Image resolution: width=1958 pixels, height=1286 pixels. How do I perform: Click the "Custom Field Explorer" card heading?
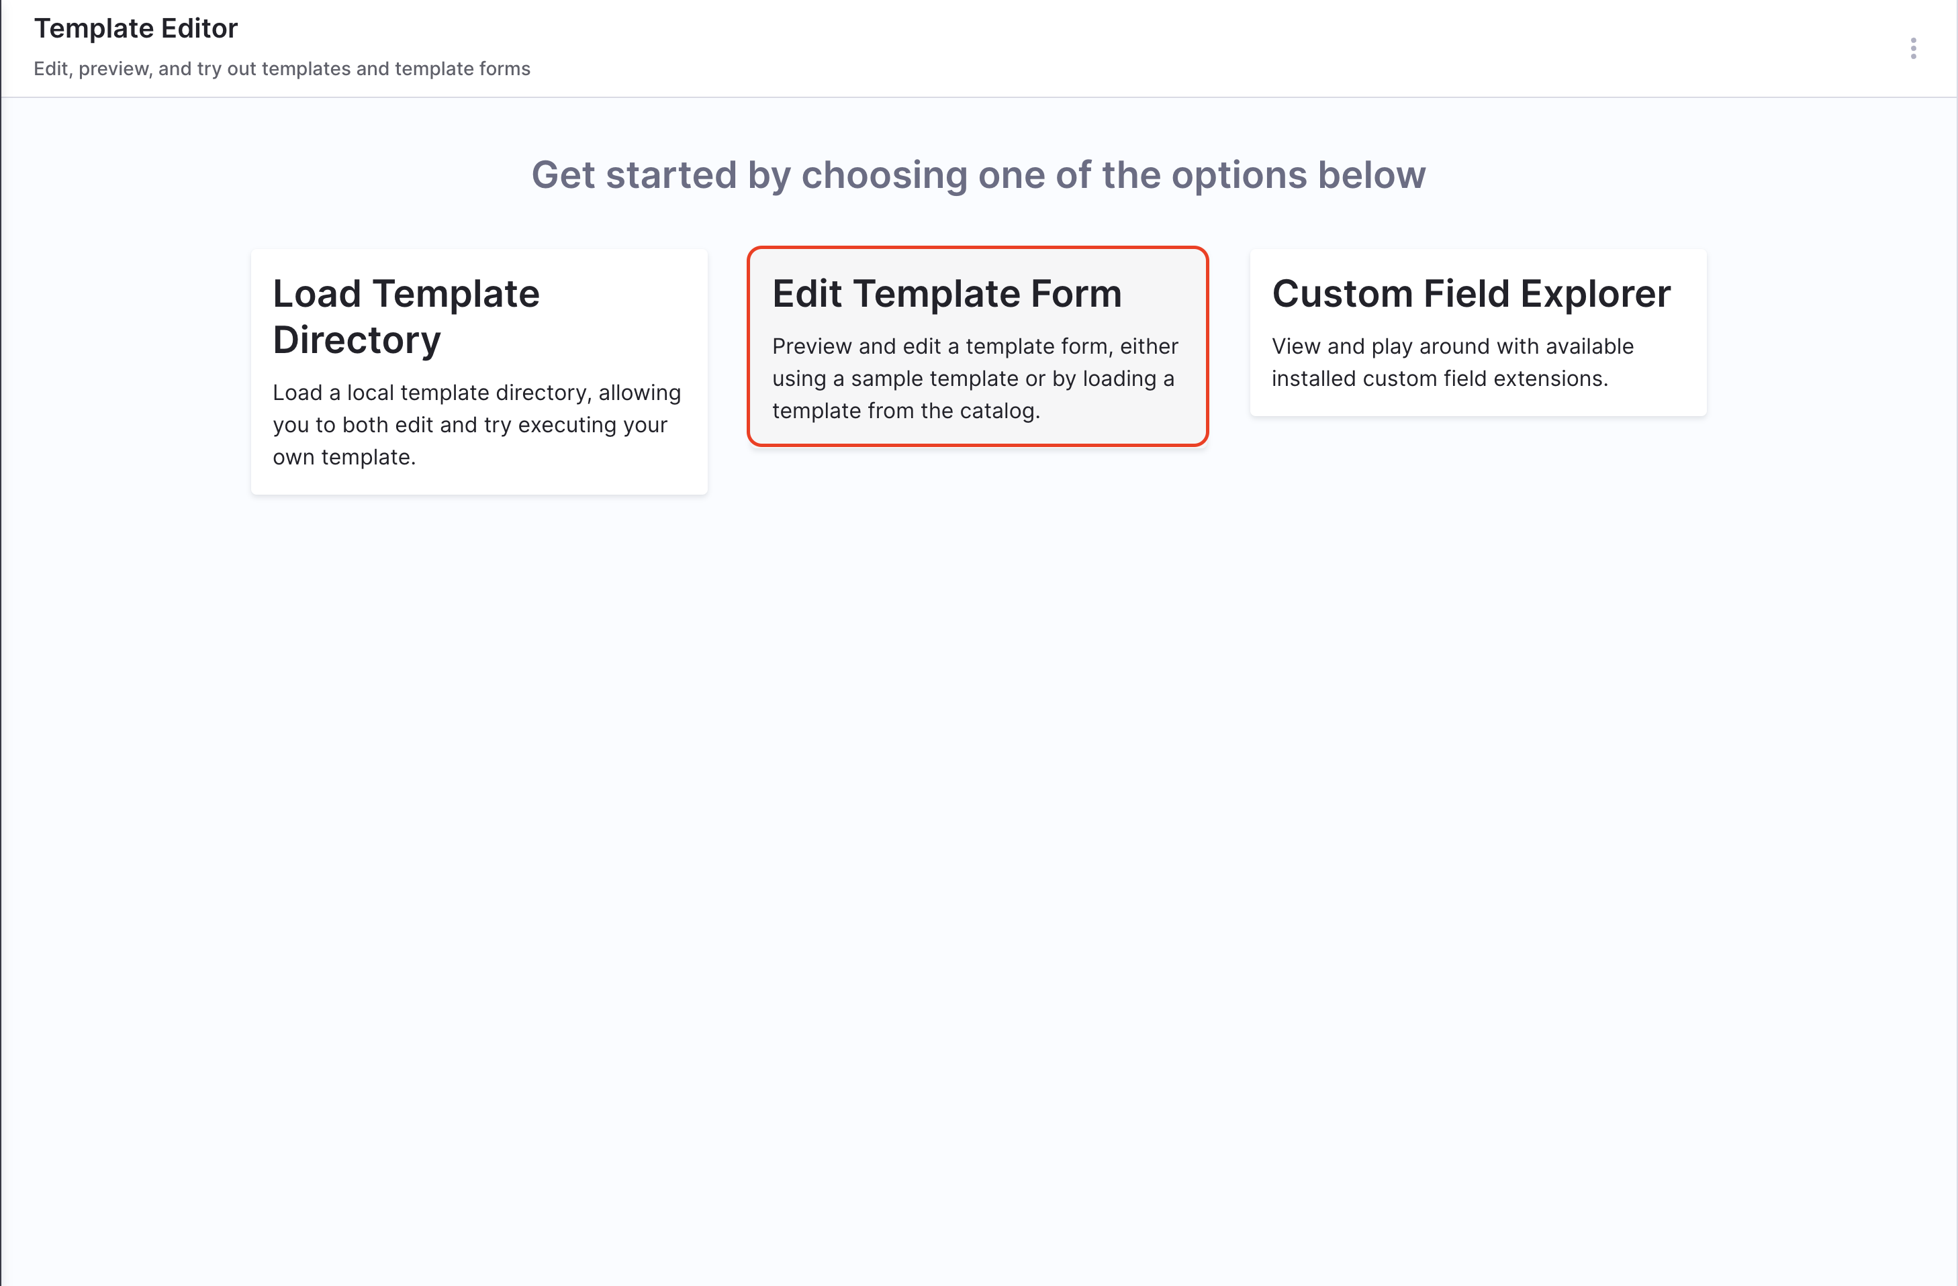click(1470, 295)
